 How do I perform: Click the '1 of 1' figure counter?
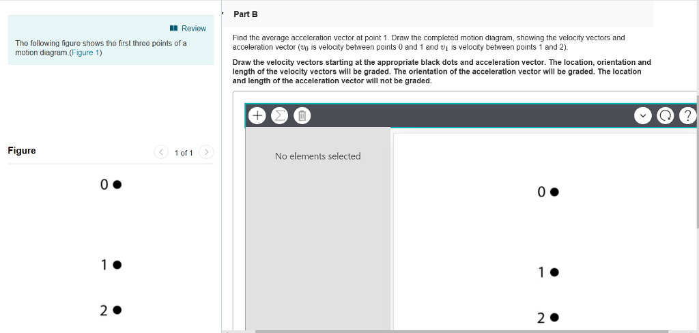click(184, 154)
